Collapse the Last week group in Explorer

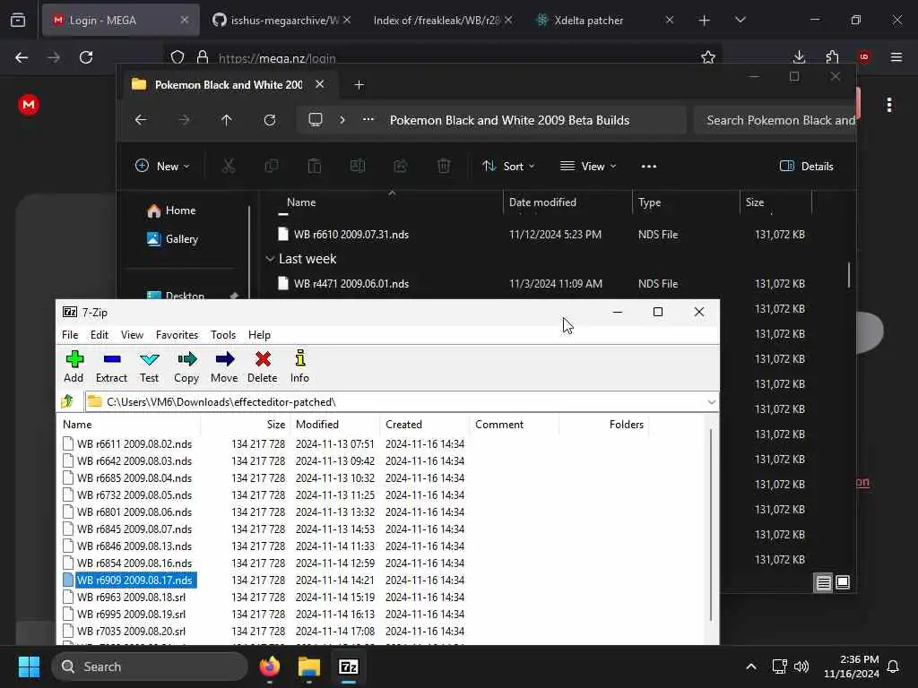click(270, 259)
